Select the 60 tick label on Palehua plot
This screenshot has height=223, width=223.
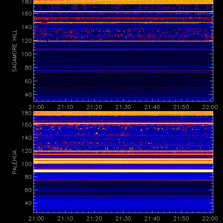[x=28, y=190]
